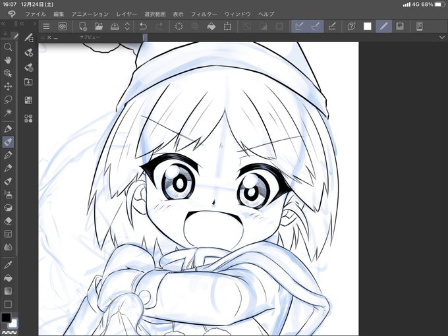Open the Sub Tool palette icon
Image resolution: width=448 pixels, height=336 pixels.
point(28,38)
